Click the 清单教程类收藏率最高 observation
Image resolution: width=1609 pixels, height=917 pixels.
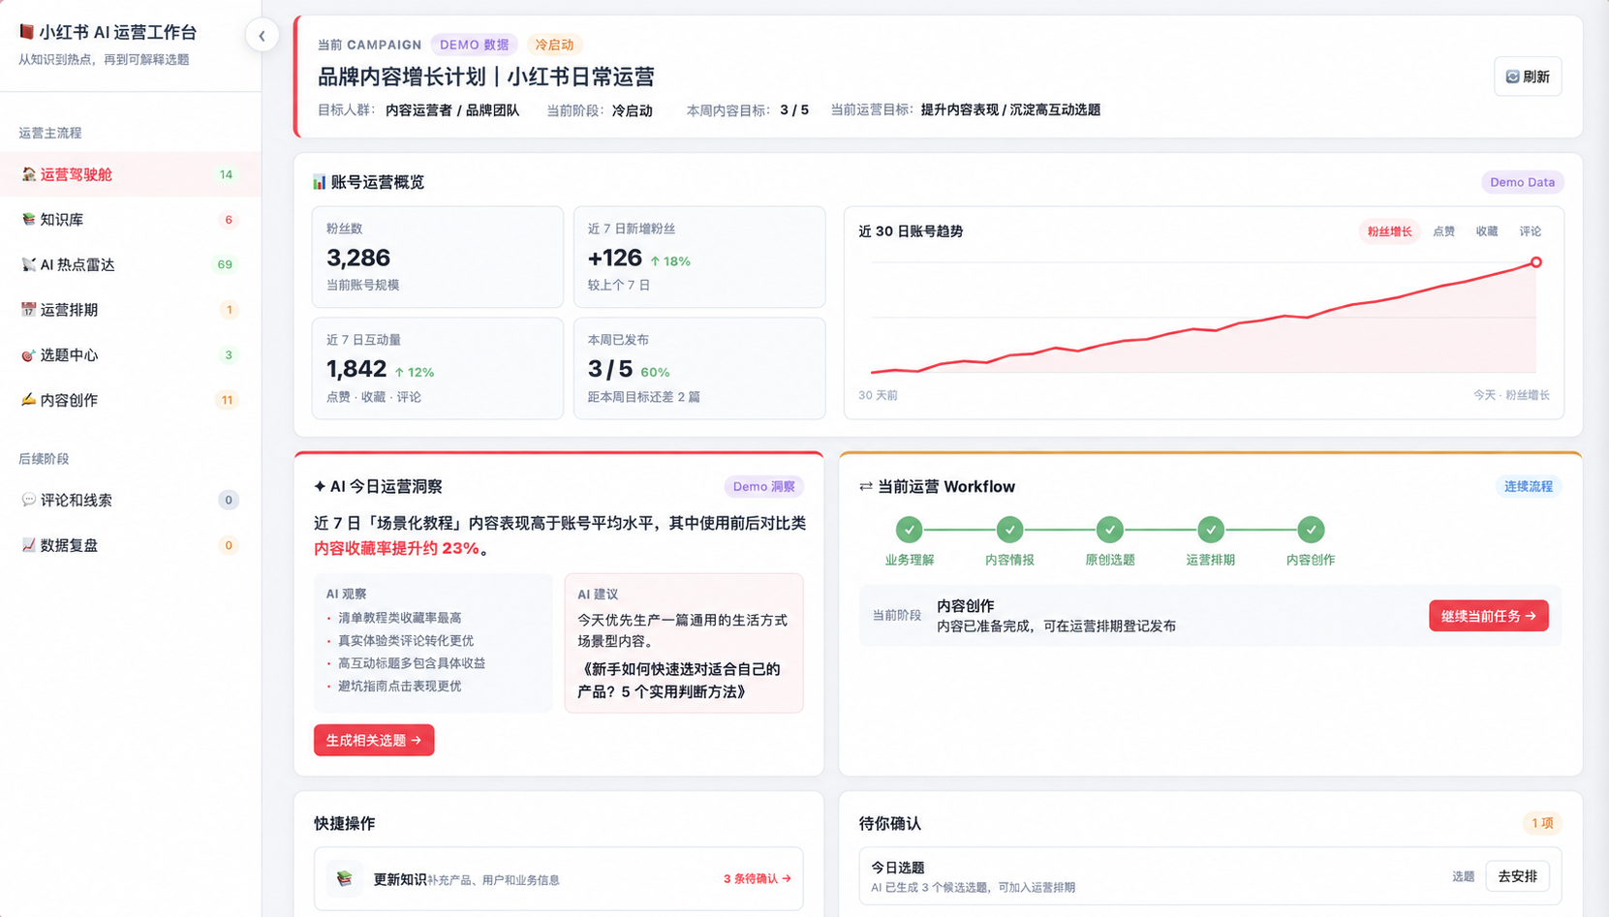pyautogui.click(x=399, y=618)
